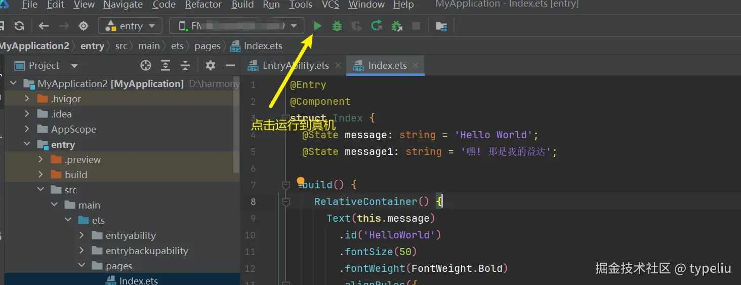Expand the AppScope folder

click(27, 129)
